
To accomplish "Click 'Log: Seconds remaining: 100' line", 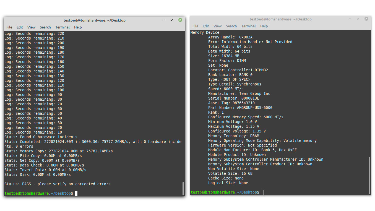I will 34,90.
